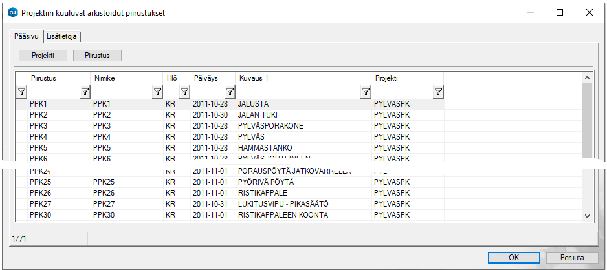Viewport: 607px width, 270px height.
Task: Click the Hlö column filter icon
Action: 184,92
